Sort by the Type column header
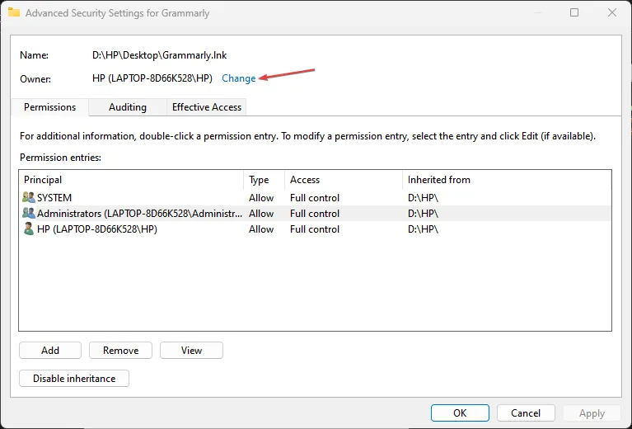632x429 pixels. click(x=264, y=180)
